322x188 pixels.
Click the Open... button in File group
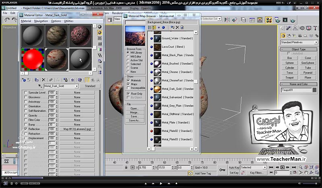tap(134, 108)
